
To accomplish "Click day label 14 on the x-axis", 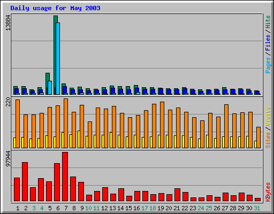I will click(x=120, y=208).
